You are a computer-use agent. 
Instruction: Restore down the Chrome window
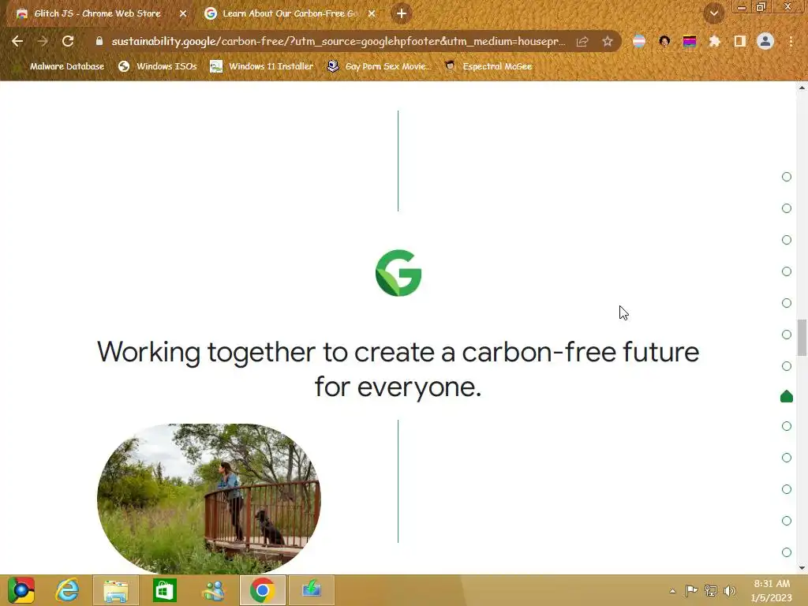761,6
